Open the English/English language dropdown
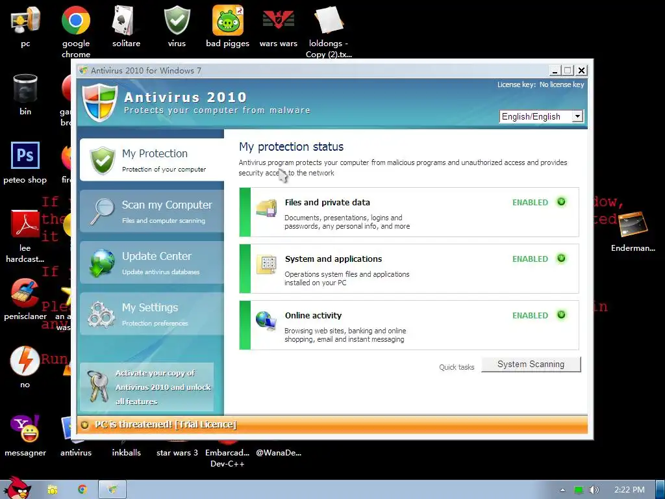The image size is (665, 499). point(542,116)
